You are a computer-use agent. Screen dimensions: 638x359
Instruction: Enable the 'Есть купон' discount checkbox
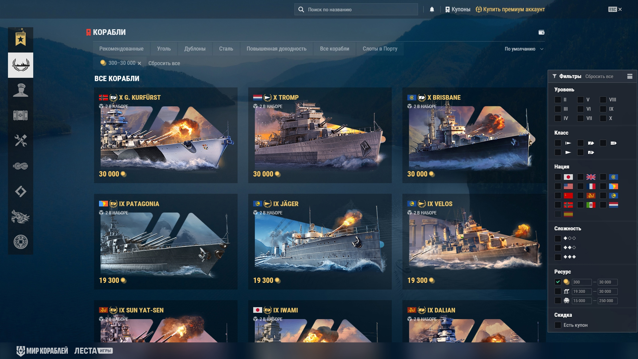pyautogui.click(x=558, y=325)
